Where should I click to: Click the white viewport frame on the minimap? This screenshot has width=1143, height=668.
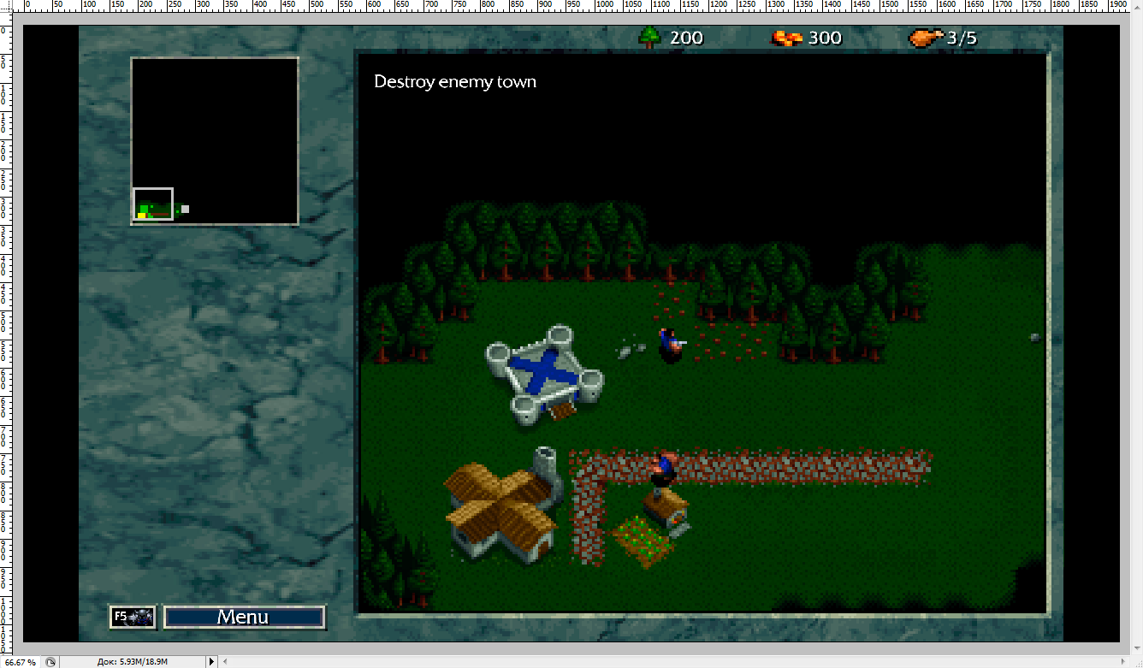(153, 204)
